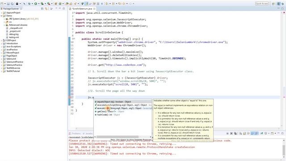Open the External Tools dropdown arrow
Viewport: 286px width, 161px height.
[x=52, y=4]
